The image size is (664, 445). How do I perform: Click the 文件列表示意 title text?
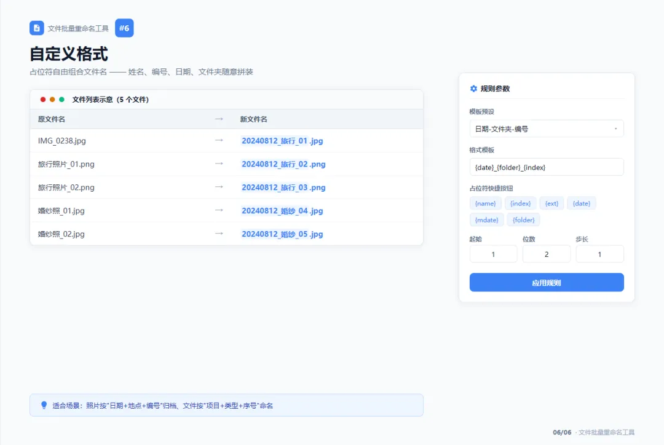point(111,100)
